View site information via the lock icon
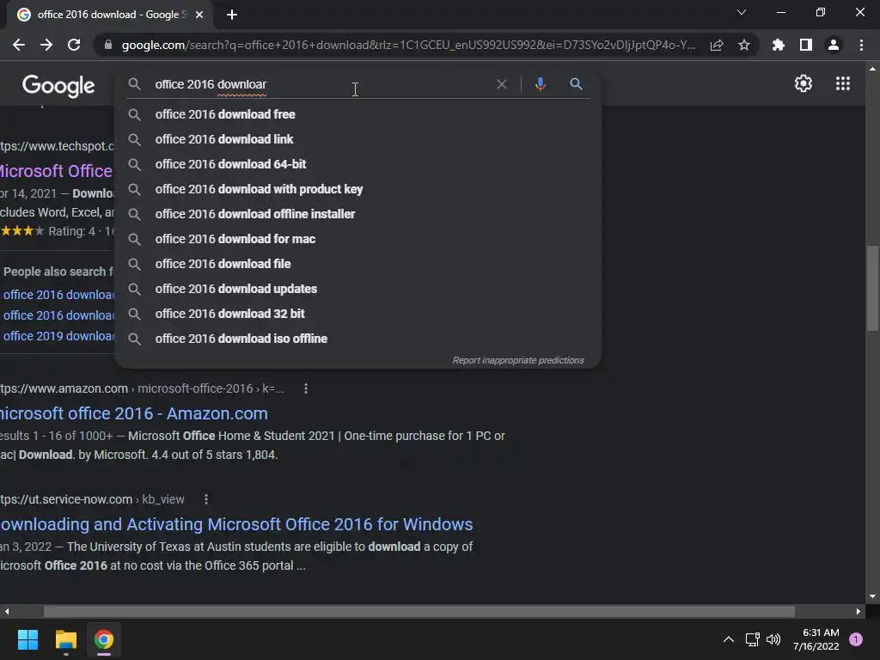 click(x=107, y=45)
